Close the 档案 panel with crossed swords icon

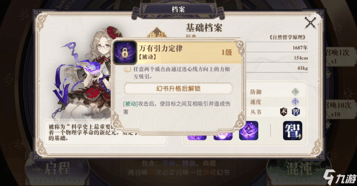310,23
